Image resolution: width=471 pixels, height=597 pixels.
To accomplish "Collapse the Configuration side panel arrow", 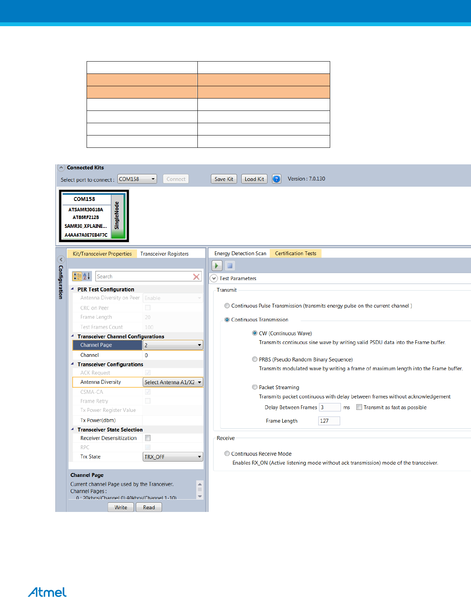I will click(x=61, y=259).
